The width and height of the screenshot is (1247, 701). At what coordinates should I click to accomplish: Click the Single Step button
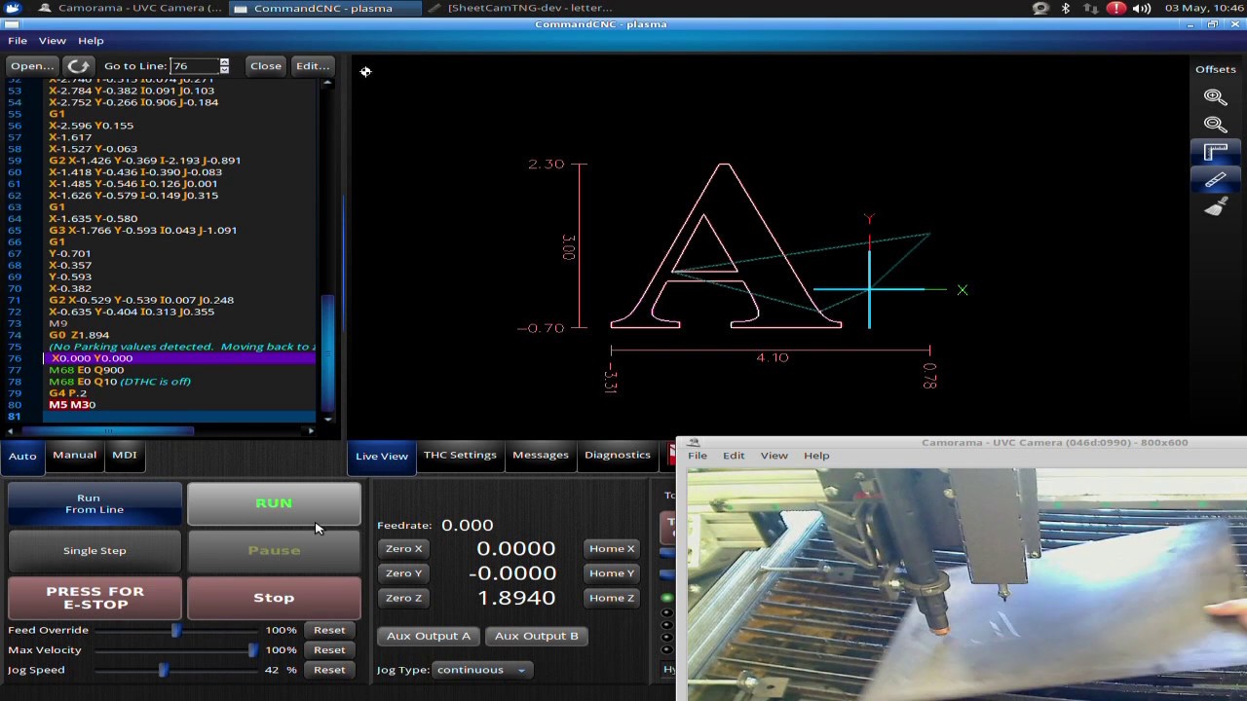coord(94,551)
